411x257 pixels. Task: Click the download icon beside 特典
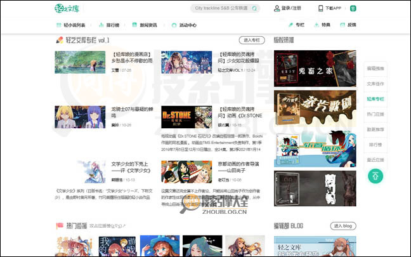[x=316, y=25]
